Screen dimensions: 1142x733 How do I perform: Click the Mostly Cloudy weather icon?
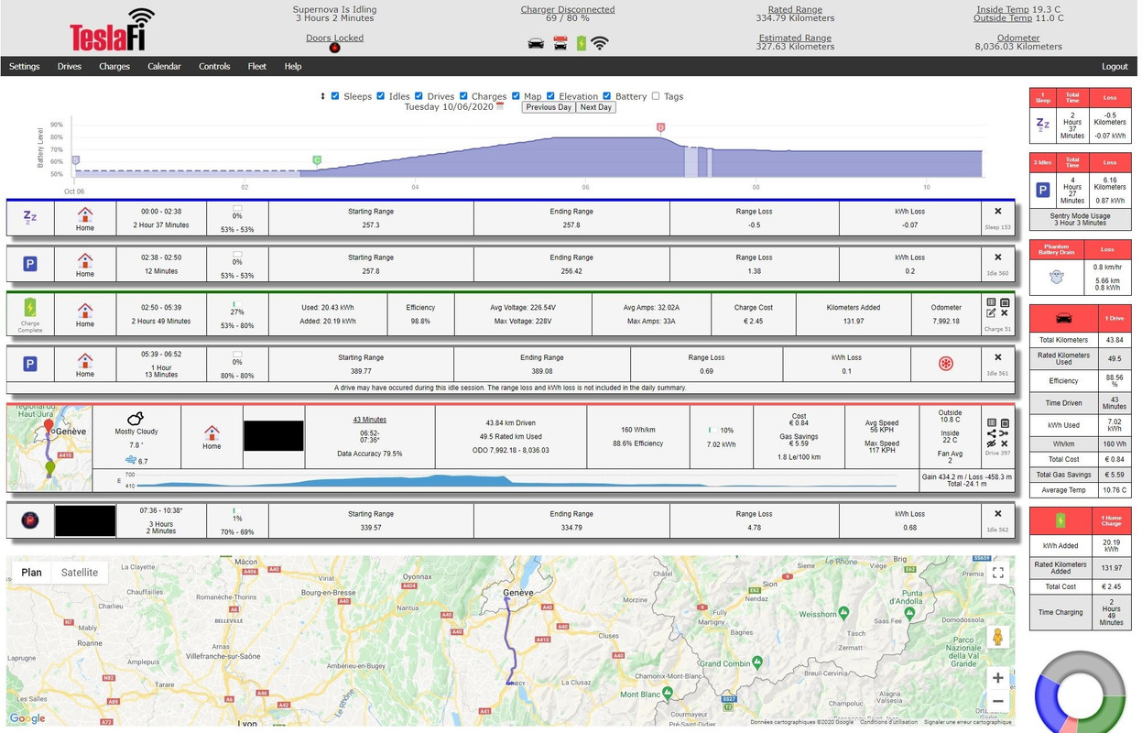(x=135, y=419)
